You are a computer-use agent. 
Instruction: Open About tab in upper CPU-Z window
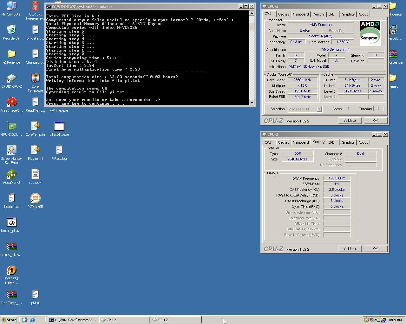click(x=363, y=14)
